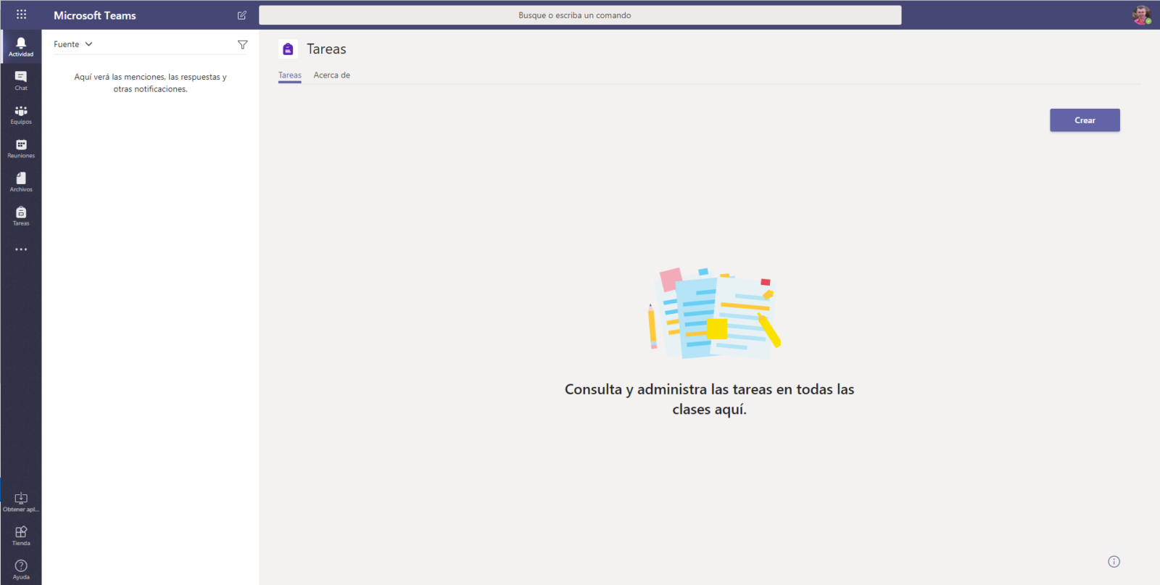Open Archivos in the sidebar
Screen dimensions: 1160x585
pyautogui.click(x=21, y=181)
